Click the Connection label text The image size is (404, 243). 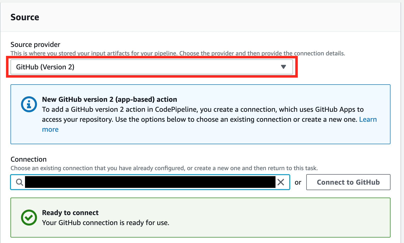point(28,159)
